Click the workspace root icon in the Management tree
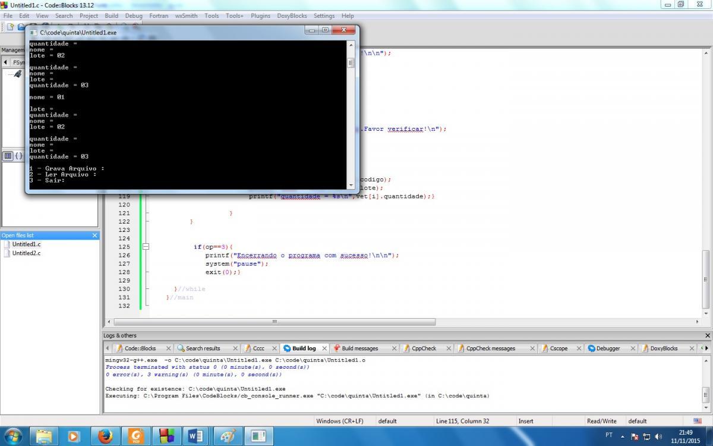The image size is (713, 446). [x=18, y=74]
